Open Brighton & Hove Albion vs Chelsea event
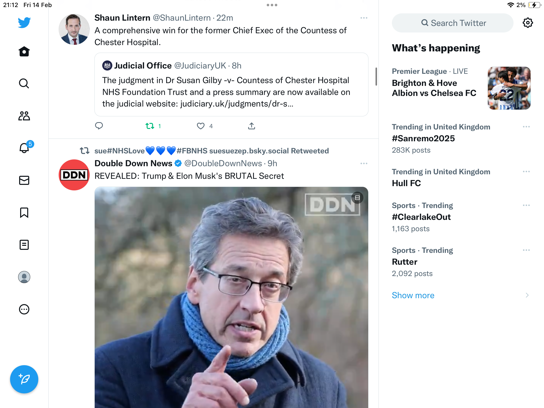 [x=434, y=88]
